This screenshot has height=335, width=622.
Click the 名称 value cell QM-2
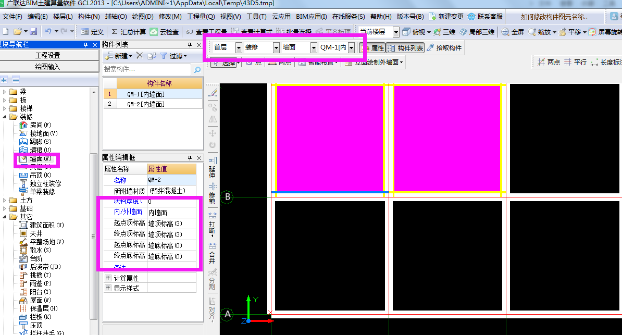[x=171, y=180]
